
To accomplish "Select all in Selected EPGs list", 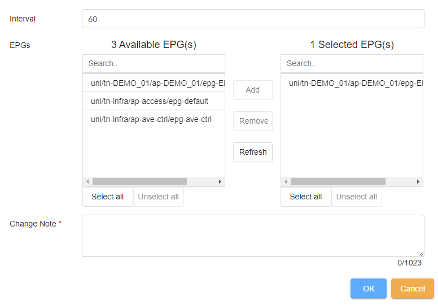I will (306, 197).
